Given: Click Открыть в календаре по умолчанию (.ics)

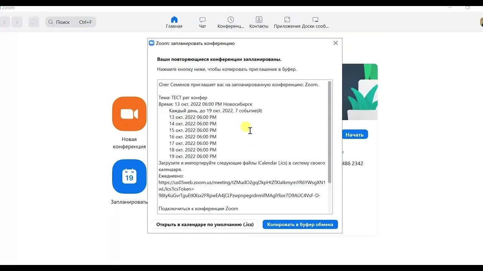Looking at the screenshot, I should (205, 224).
